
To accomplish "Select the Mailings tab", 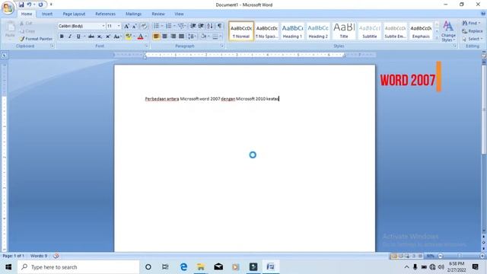I will 134,14.
